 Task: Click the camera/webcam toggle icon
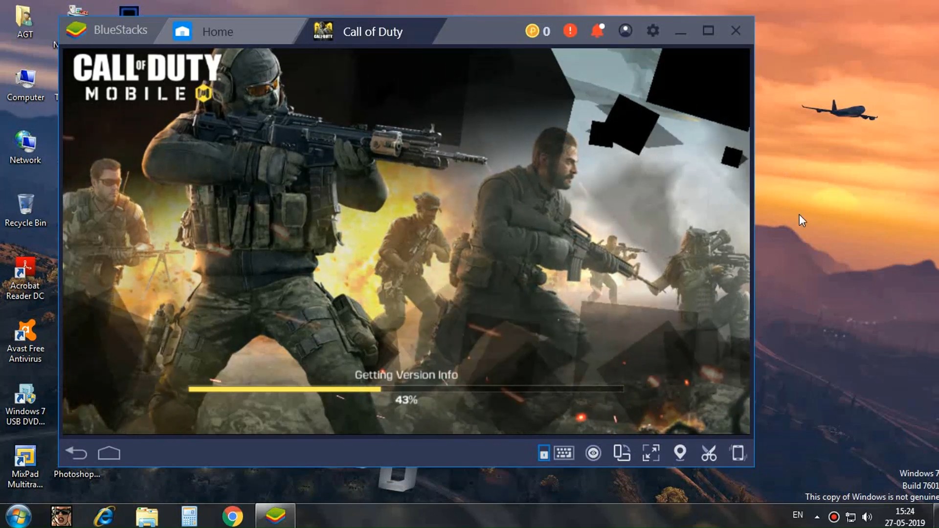[x=593, y=453]
